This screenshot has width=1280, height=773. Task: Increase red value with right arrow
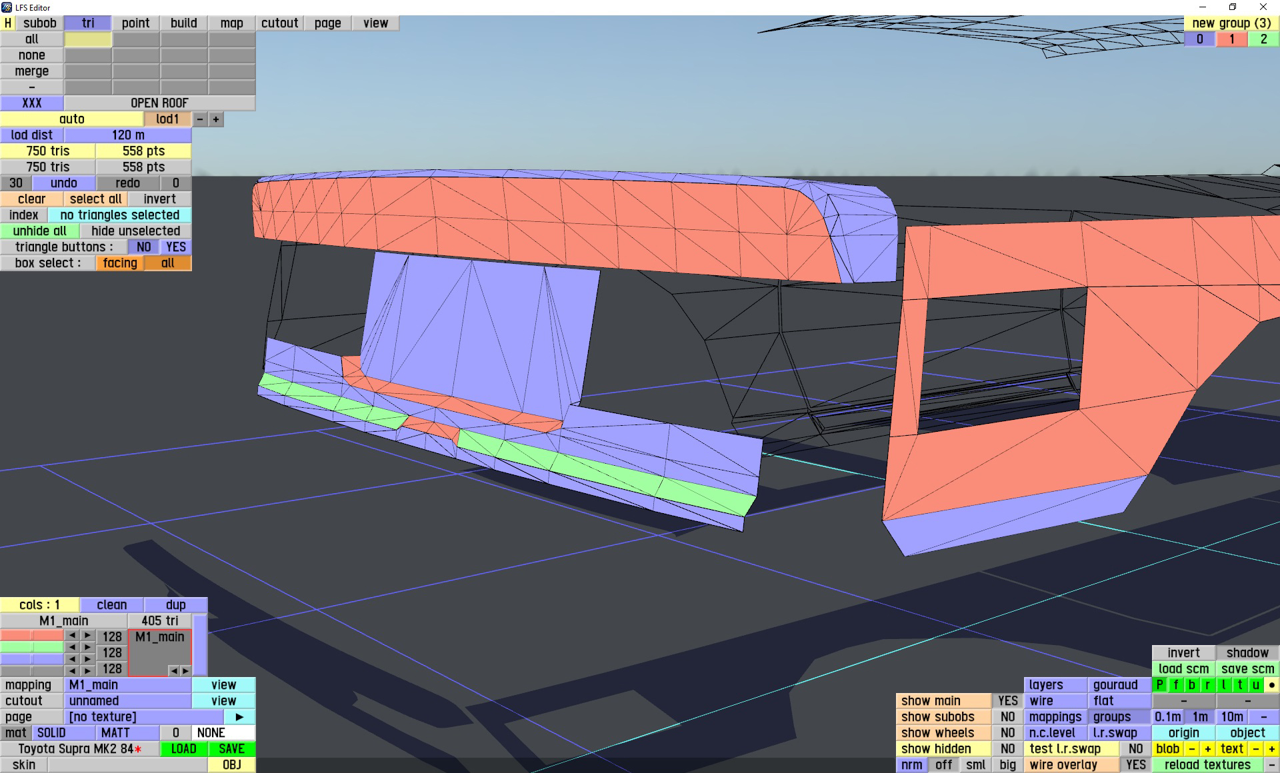[x=88, y=636]
